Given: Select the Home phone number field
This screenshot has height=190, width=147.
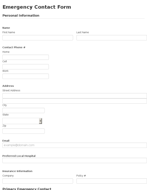Looking at the screenshot, I should tap(25, 57).
